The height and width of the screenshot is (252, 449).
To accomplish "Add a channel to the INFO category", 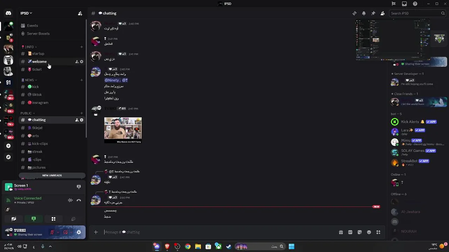I will pyautogui.click(x=81, y=47).
